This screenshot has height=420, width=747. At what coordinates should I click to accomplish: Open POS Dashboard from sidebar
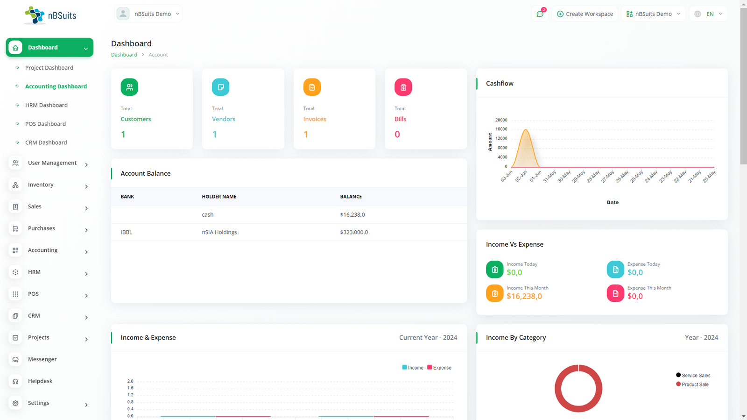point(45,124)
